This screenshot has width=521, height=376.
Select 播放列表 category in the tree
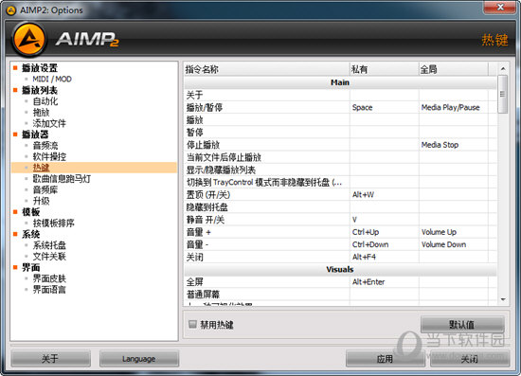[x=40, y=90]
